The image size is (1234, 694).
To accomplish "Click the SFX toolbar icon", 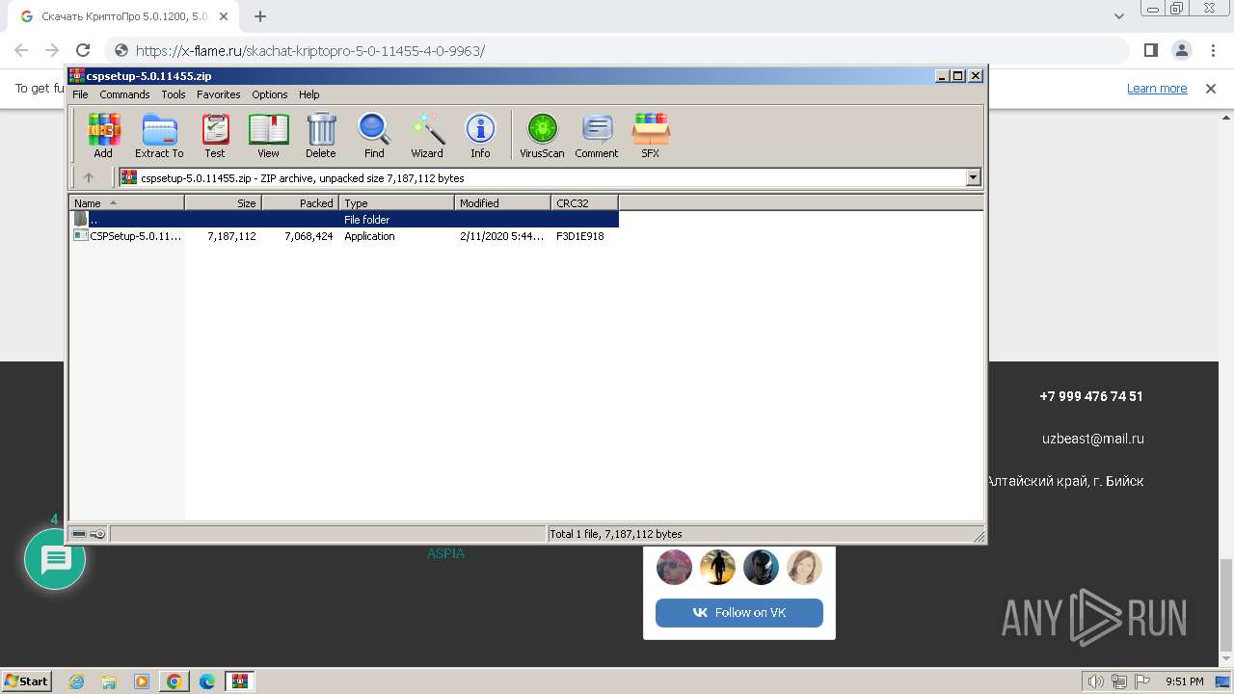I will pyautogui.click(x=651, y=135).
